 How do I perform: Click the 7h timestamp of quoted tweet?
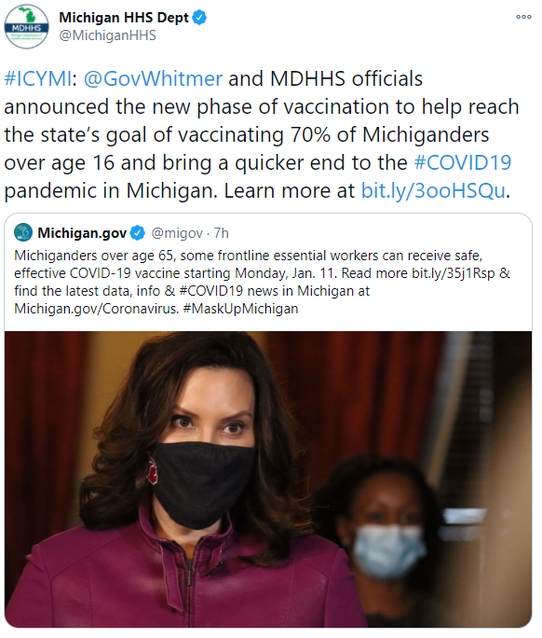pos(222,233)
